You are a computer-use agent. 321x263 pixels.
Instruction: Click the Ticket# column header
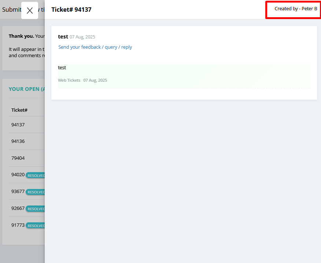point(19,110)
